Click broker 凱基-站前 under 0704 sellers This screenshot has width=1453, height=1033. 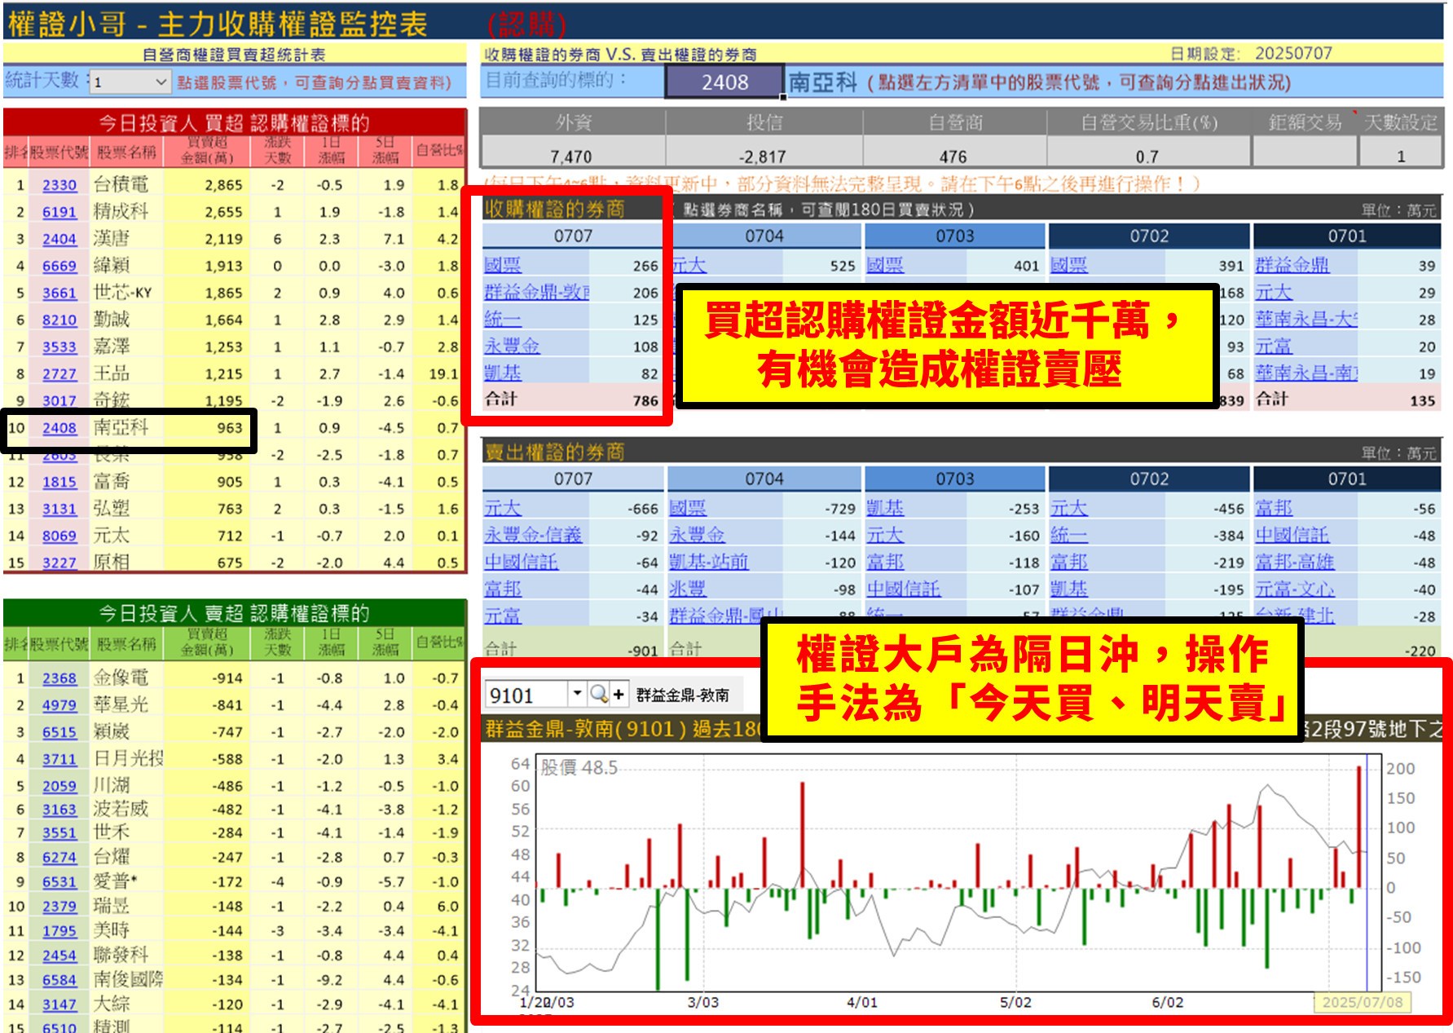[709, 562]
